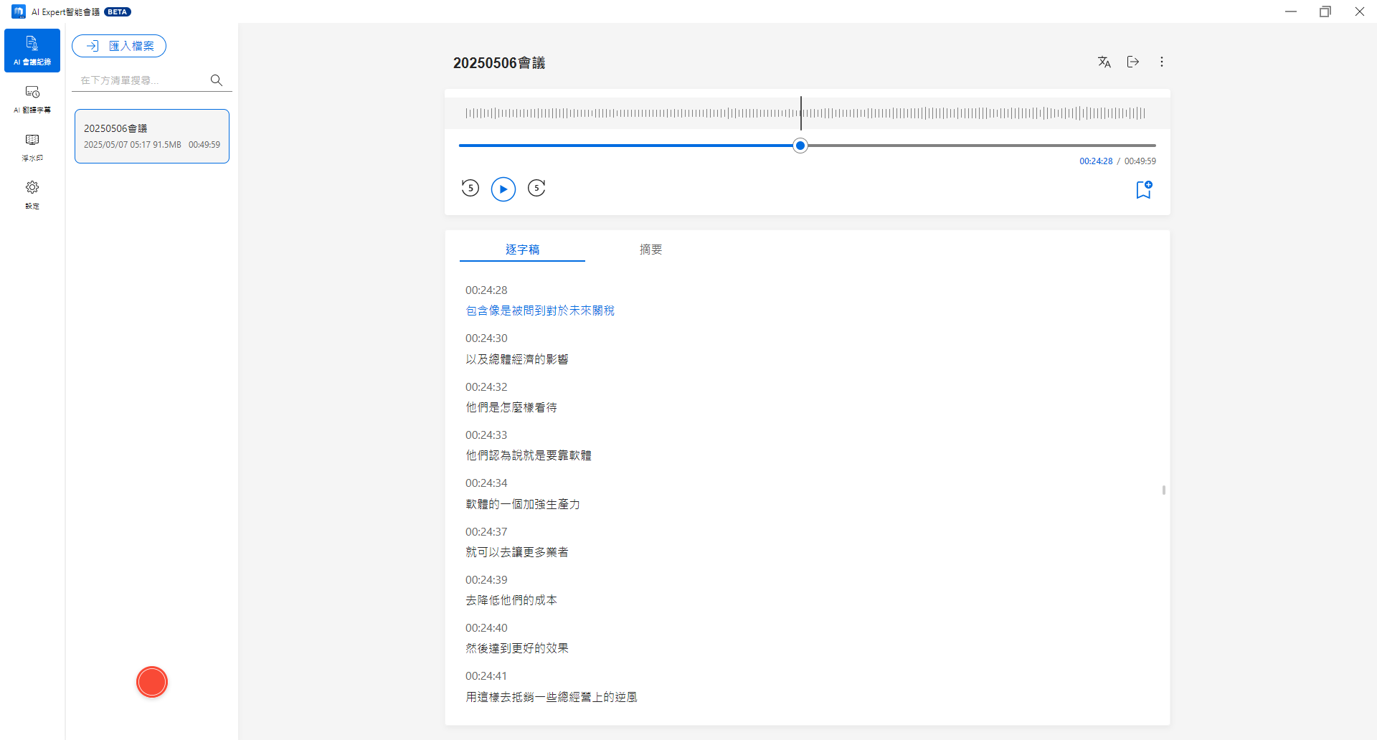1377x740 pixels.
Task: Open the 浮水印 watermark panel
Action: click(32, 147)
